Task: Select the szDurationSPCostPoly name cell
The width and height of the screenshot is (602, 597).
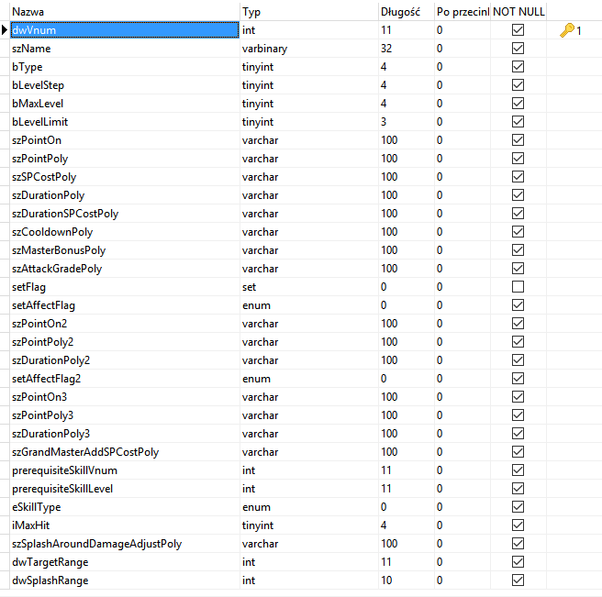Action: tap(125, 214)
